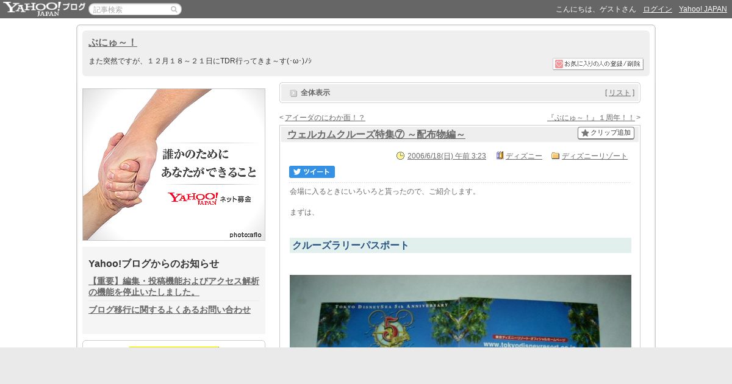Click the DisneySea 5th Anniversary passport photo
The height and width of the screenshot is (384, 732).
pos(461,311)
